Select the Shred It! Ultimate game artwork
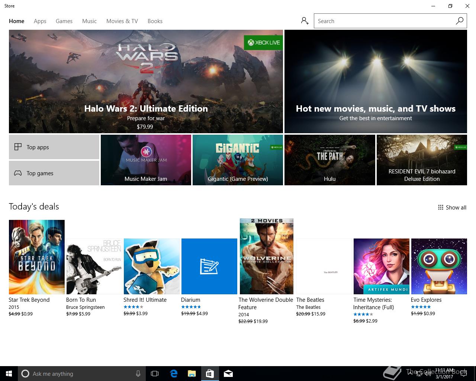 [152, 266]
